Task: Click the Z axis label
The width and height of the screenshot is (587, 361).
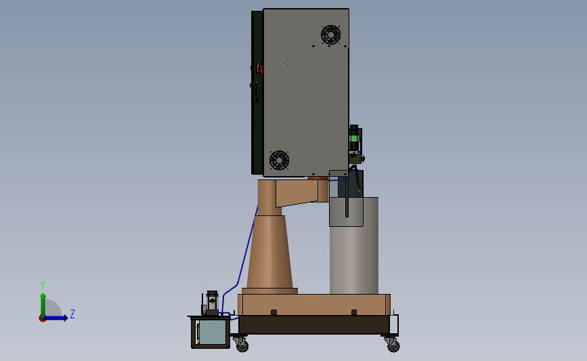Action: [72, 314]
